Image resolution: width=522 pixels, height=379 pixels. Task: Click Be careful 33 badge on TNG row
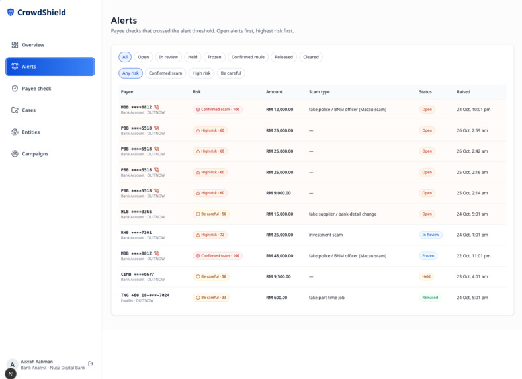pyautogui.click(x=211, y=298)
